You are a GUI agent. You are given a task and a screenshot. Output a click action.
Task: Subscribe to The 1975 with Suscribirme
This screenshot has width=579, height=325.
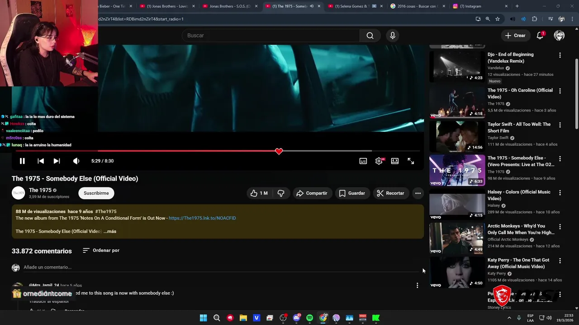(x=96, y=193)
